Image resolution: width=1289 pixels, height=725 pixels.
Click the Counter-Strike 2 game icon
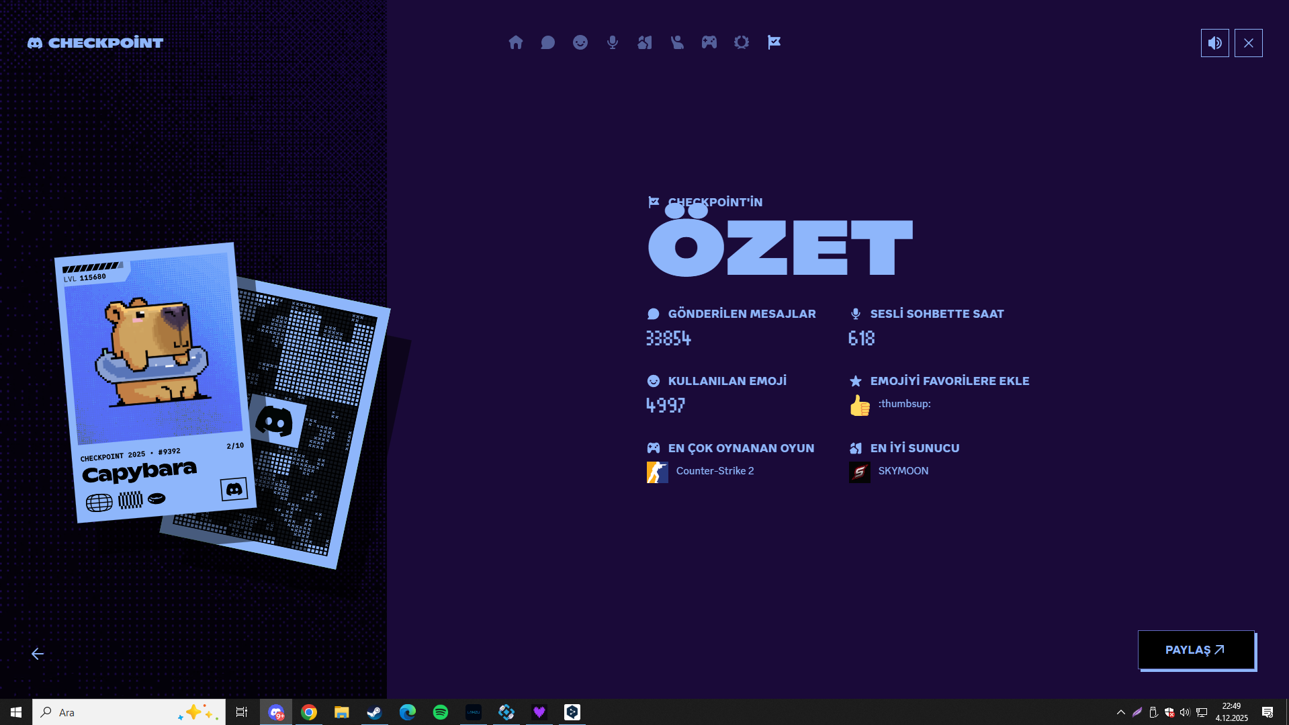coord(657,471)
